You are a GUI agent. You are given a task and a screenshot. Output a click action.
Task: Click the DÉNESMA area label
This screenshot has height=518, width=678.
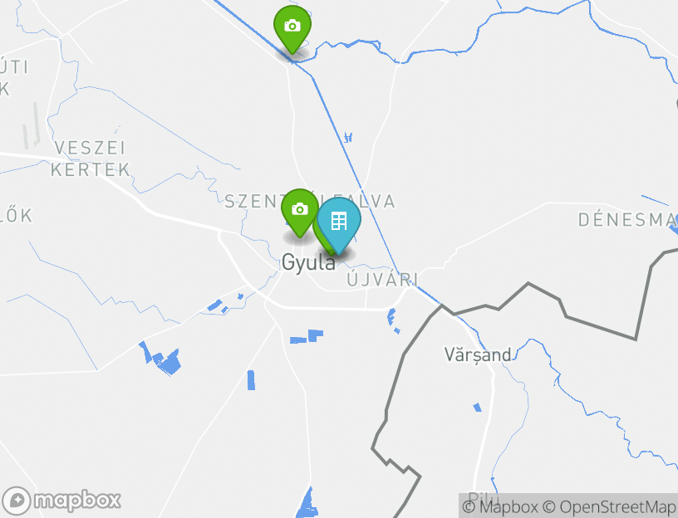[627, 220]
